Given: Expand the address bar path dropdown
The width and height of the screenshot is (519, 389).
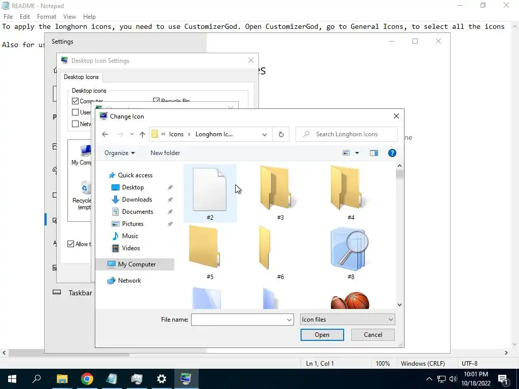Looking at the screenshot, I should [x=265, y=134].
